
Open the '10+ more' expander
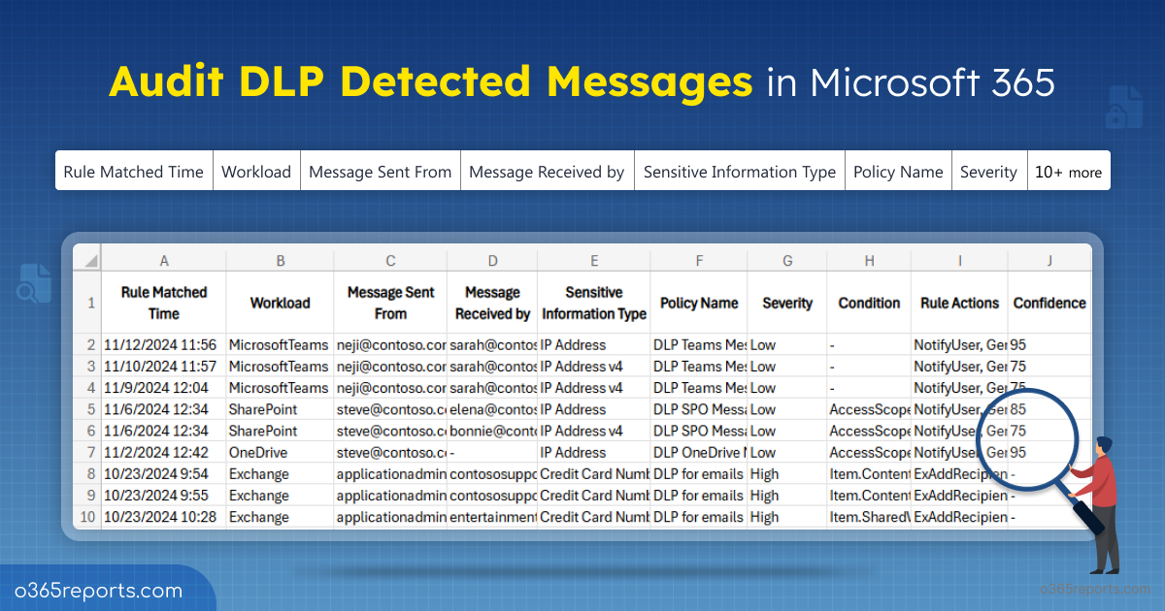(1069, 171)
